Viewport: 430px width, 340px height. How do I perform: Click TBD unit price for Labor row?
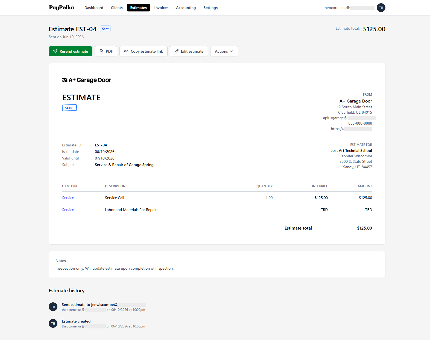coord(324,210)
